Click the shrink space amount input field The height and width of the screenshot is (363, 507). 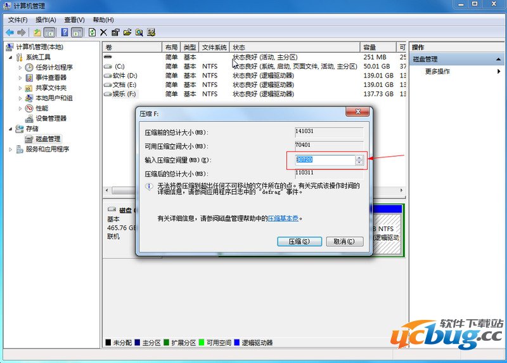tap(324, 160)
